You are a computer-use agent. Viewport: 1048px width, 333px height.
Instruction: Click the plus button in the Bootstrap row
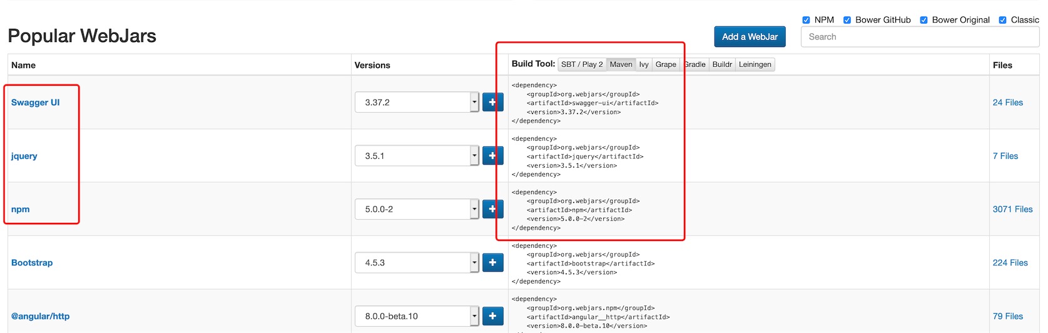[492, 263]
